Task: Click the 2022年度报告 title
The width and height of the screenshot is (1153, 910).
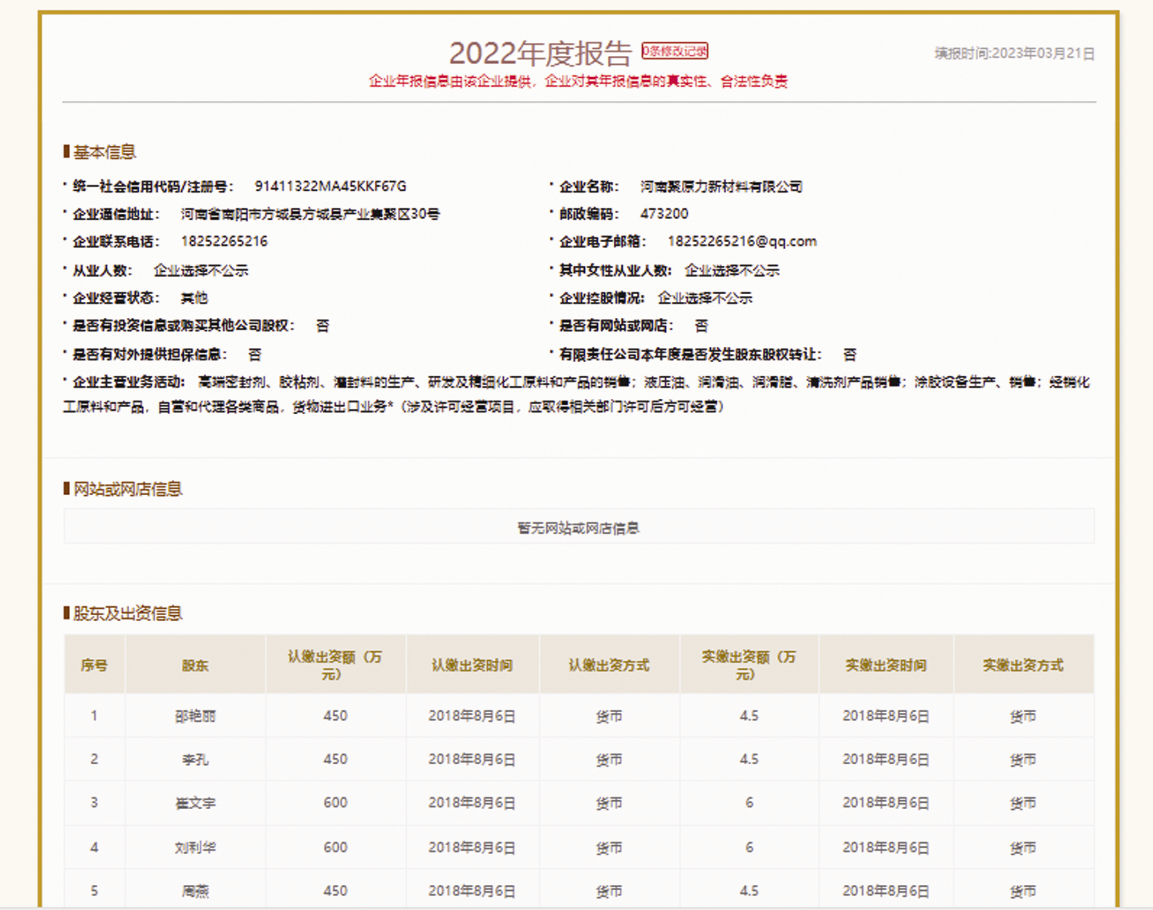Action: pyautogui.click(x=540, y=53)
